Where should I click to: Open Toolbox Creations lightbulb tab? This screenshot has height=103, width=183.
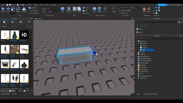pyautogui.click(x=29, y=22)
